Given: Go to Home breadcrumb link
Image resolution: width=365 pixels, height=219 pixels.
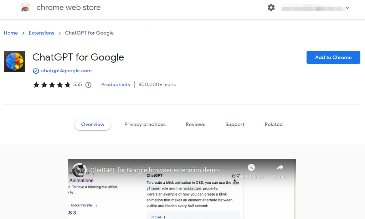Looking at the screenshot, I should (x=11, y=33).
